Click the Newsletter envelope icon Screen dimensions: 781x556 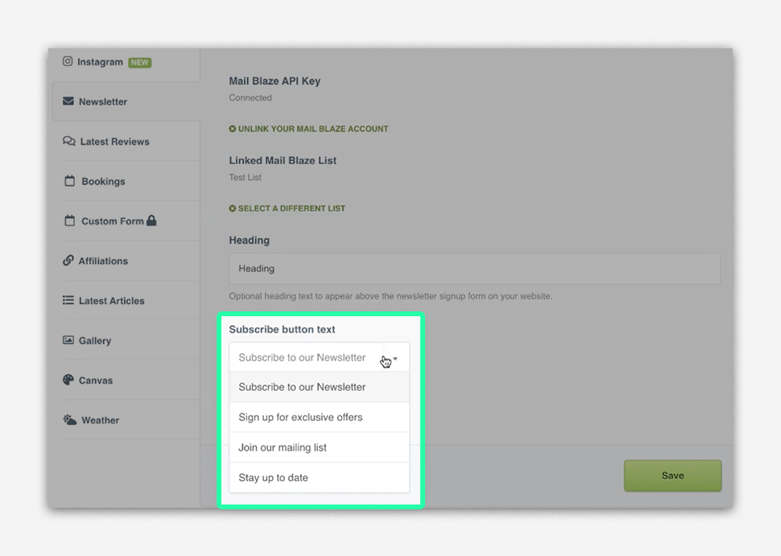[68, 101]
